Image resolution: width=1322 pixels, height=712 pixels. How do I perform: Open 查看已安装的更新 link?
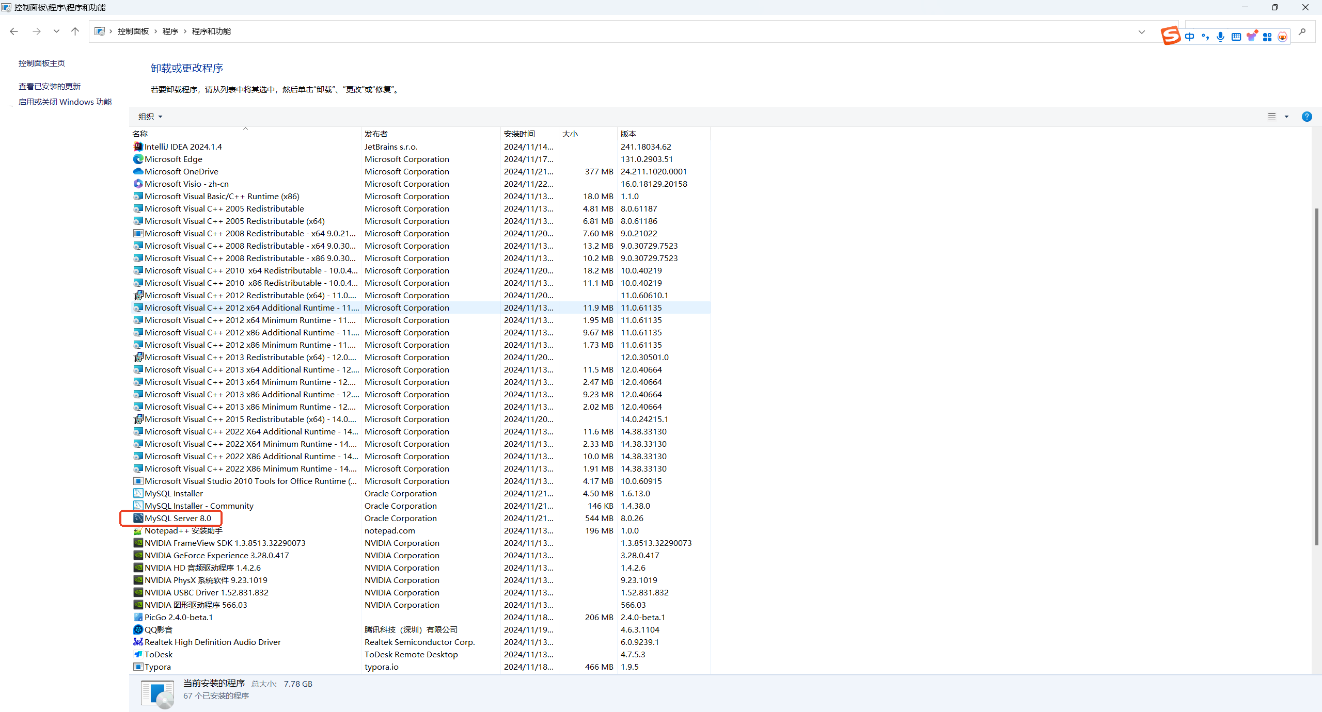click(x=50, y=86)
